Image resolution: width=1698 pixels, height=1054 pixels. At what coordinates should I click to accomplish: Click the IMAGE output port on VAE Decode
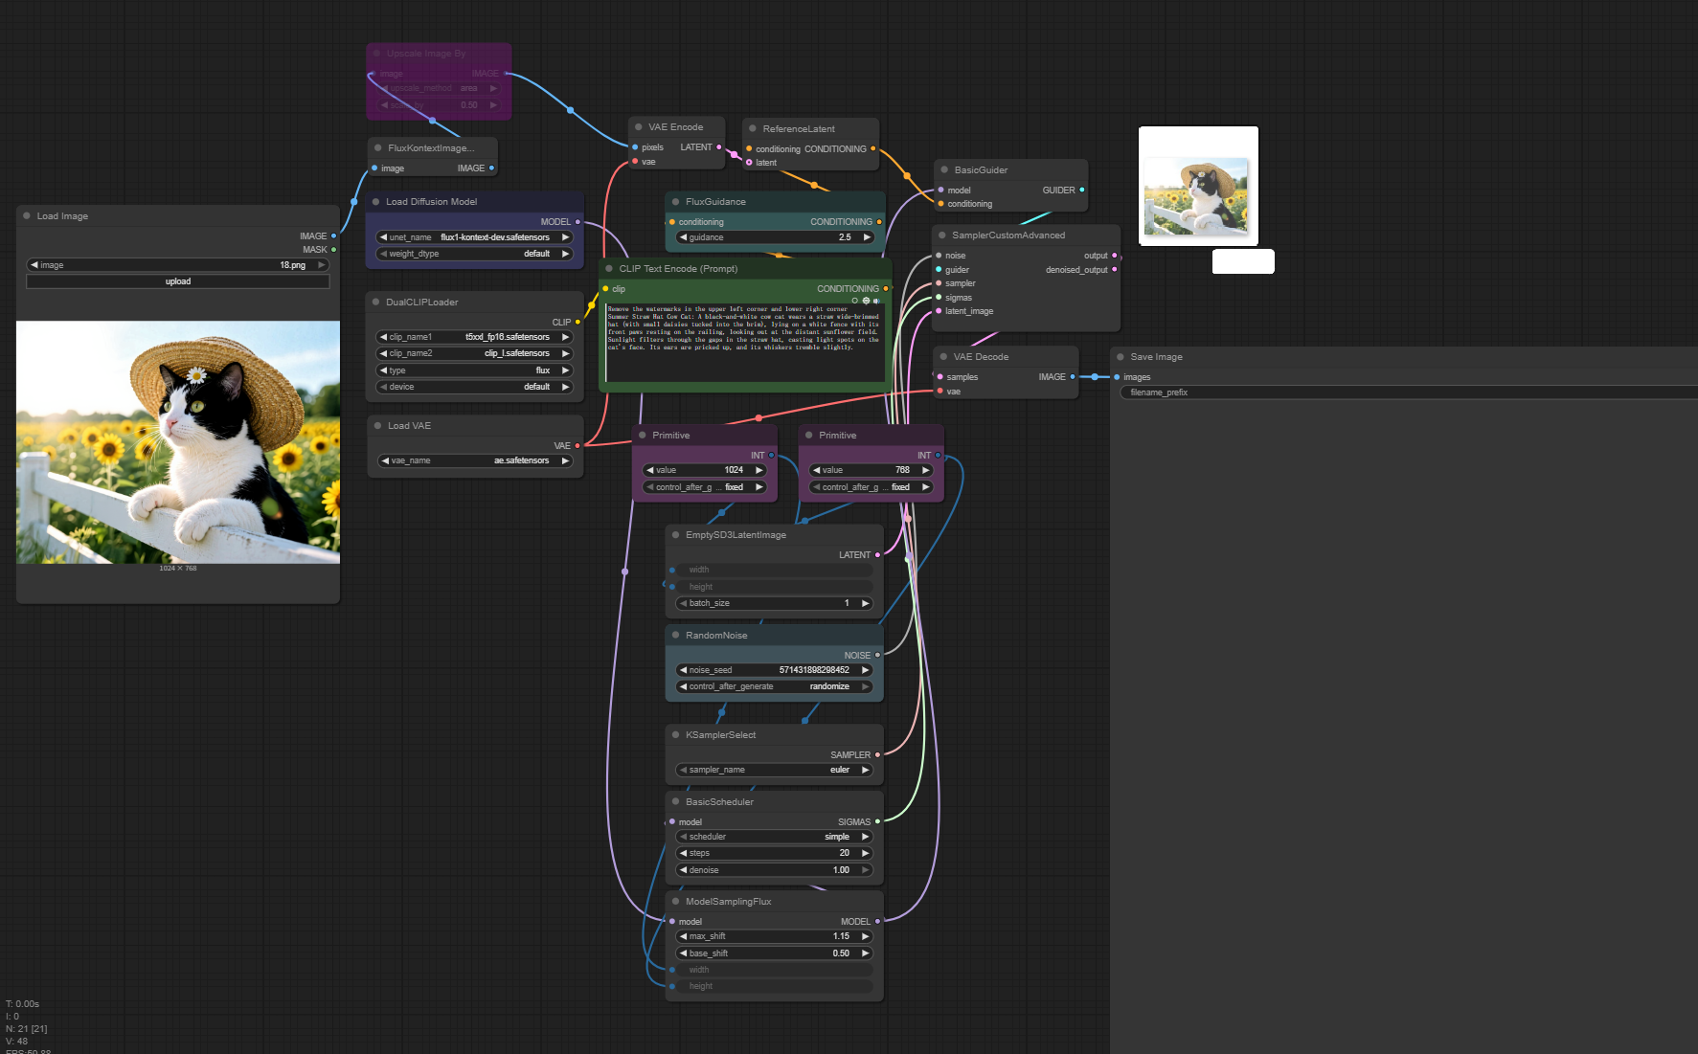tap(1072, 377)
